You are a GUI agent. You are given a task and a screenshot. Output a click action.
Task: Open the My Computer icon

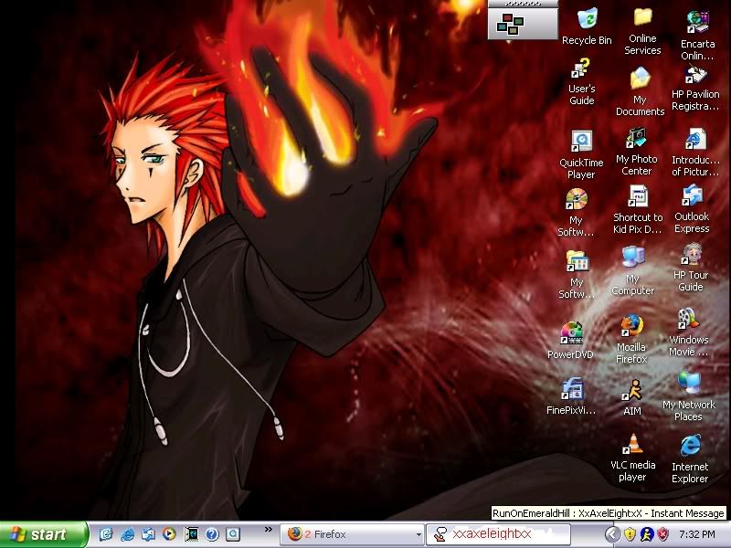point(632,270)
